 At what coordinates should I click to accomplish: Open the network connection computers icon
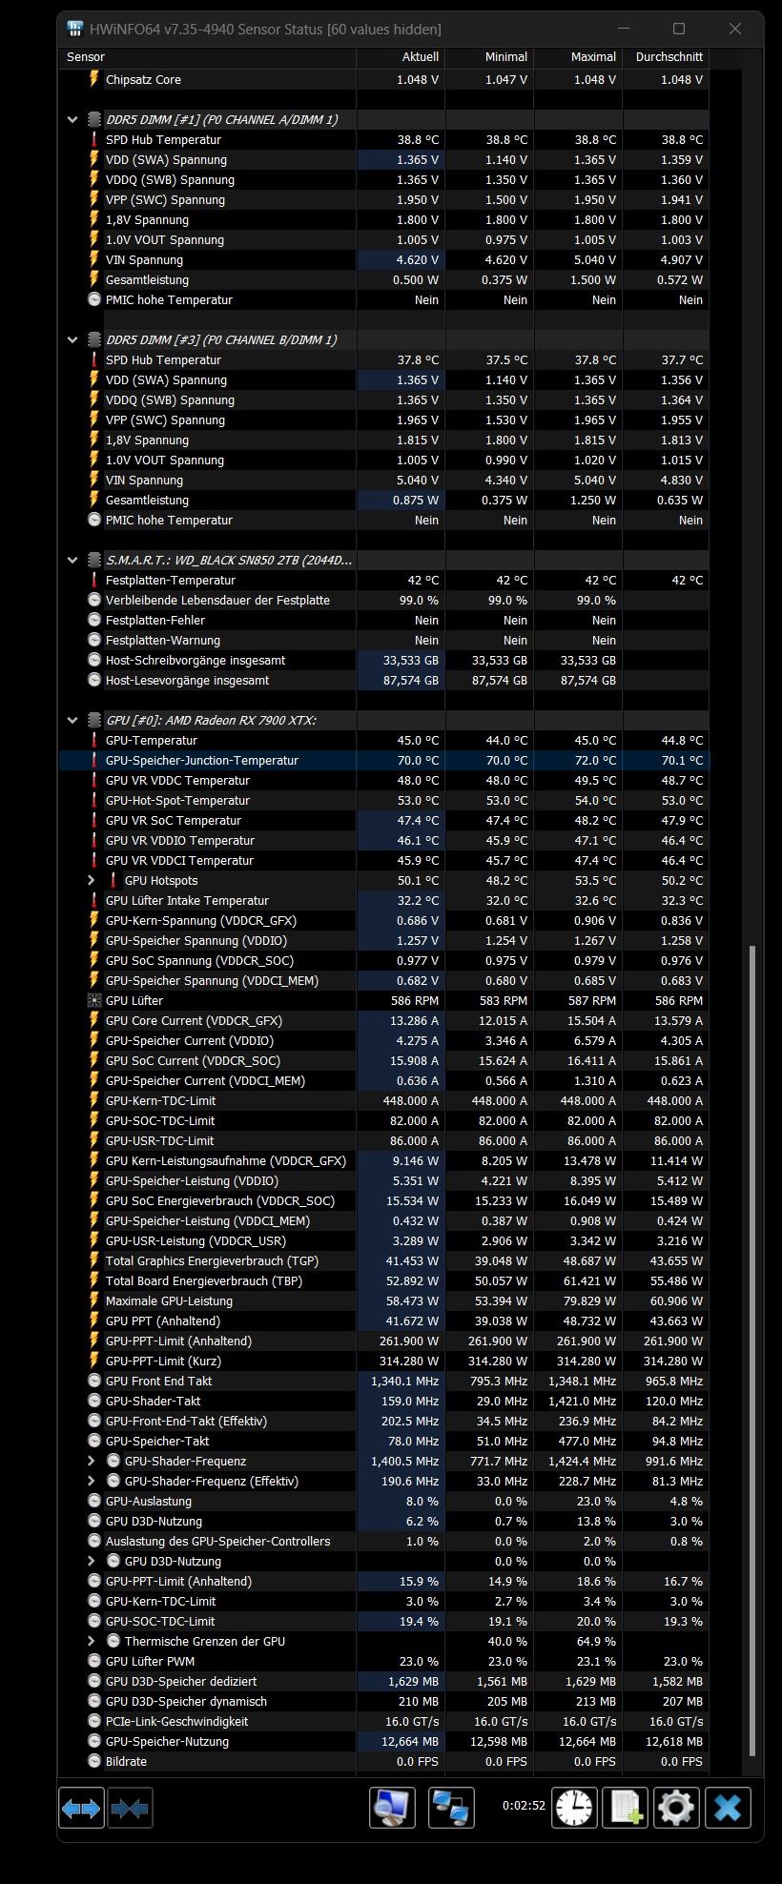[x=452, y=1808]
